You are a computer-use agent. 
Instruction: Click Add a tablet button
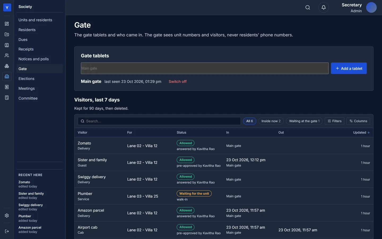pyautogui.click(x=349, y=68)
